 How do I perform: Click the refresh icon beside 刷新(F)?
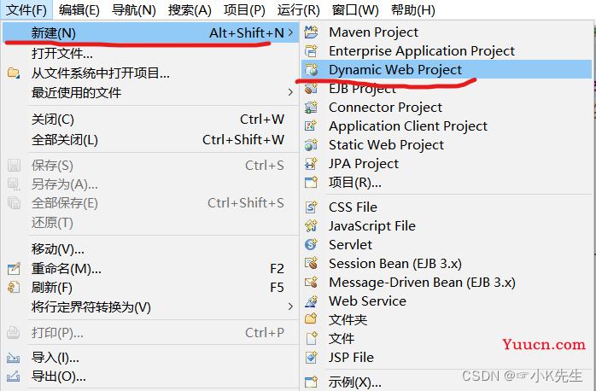coord(14,288)
